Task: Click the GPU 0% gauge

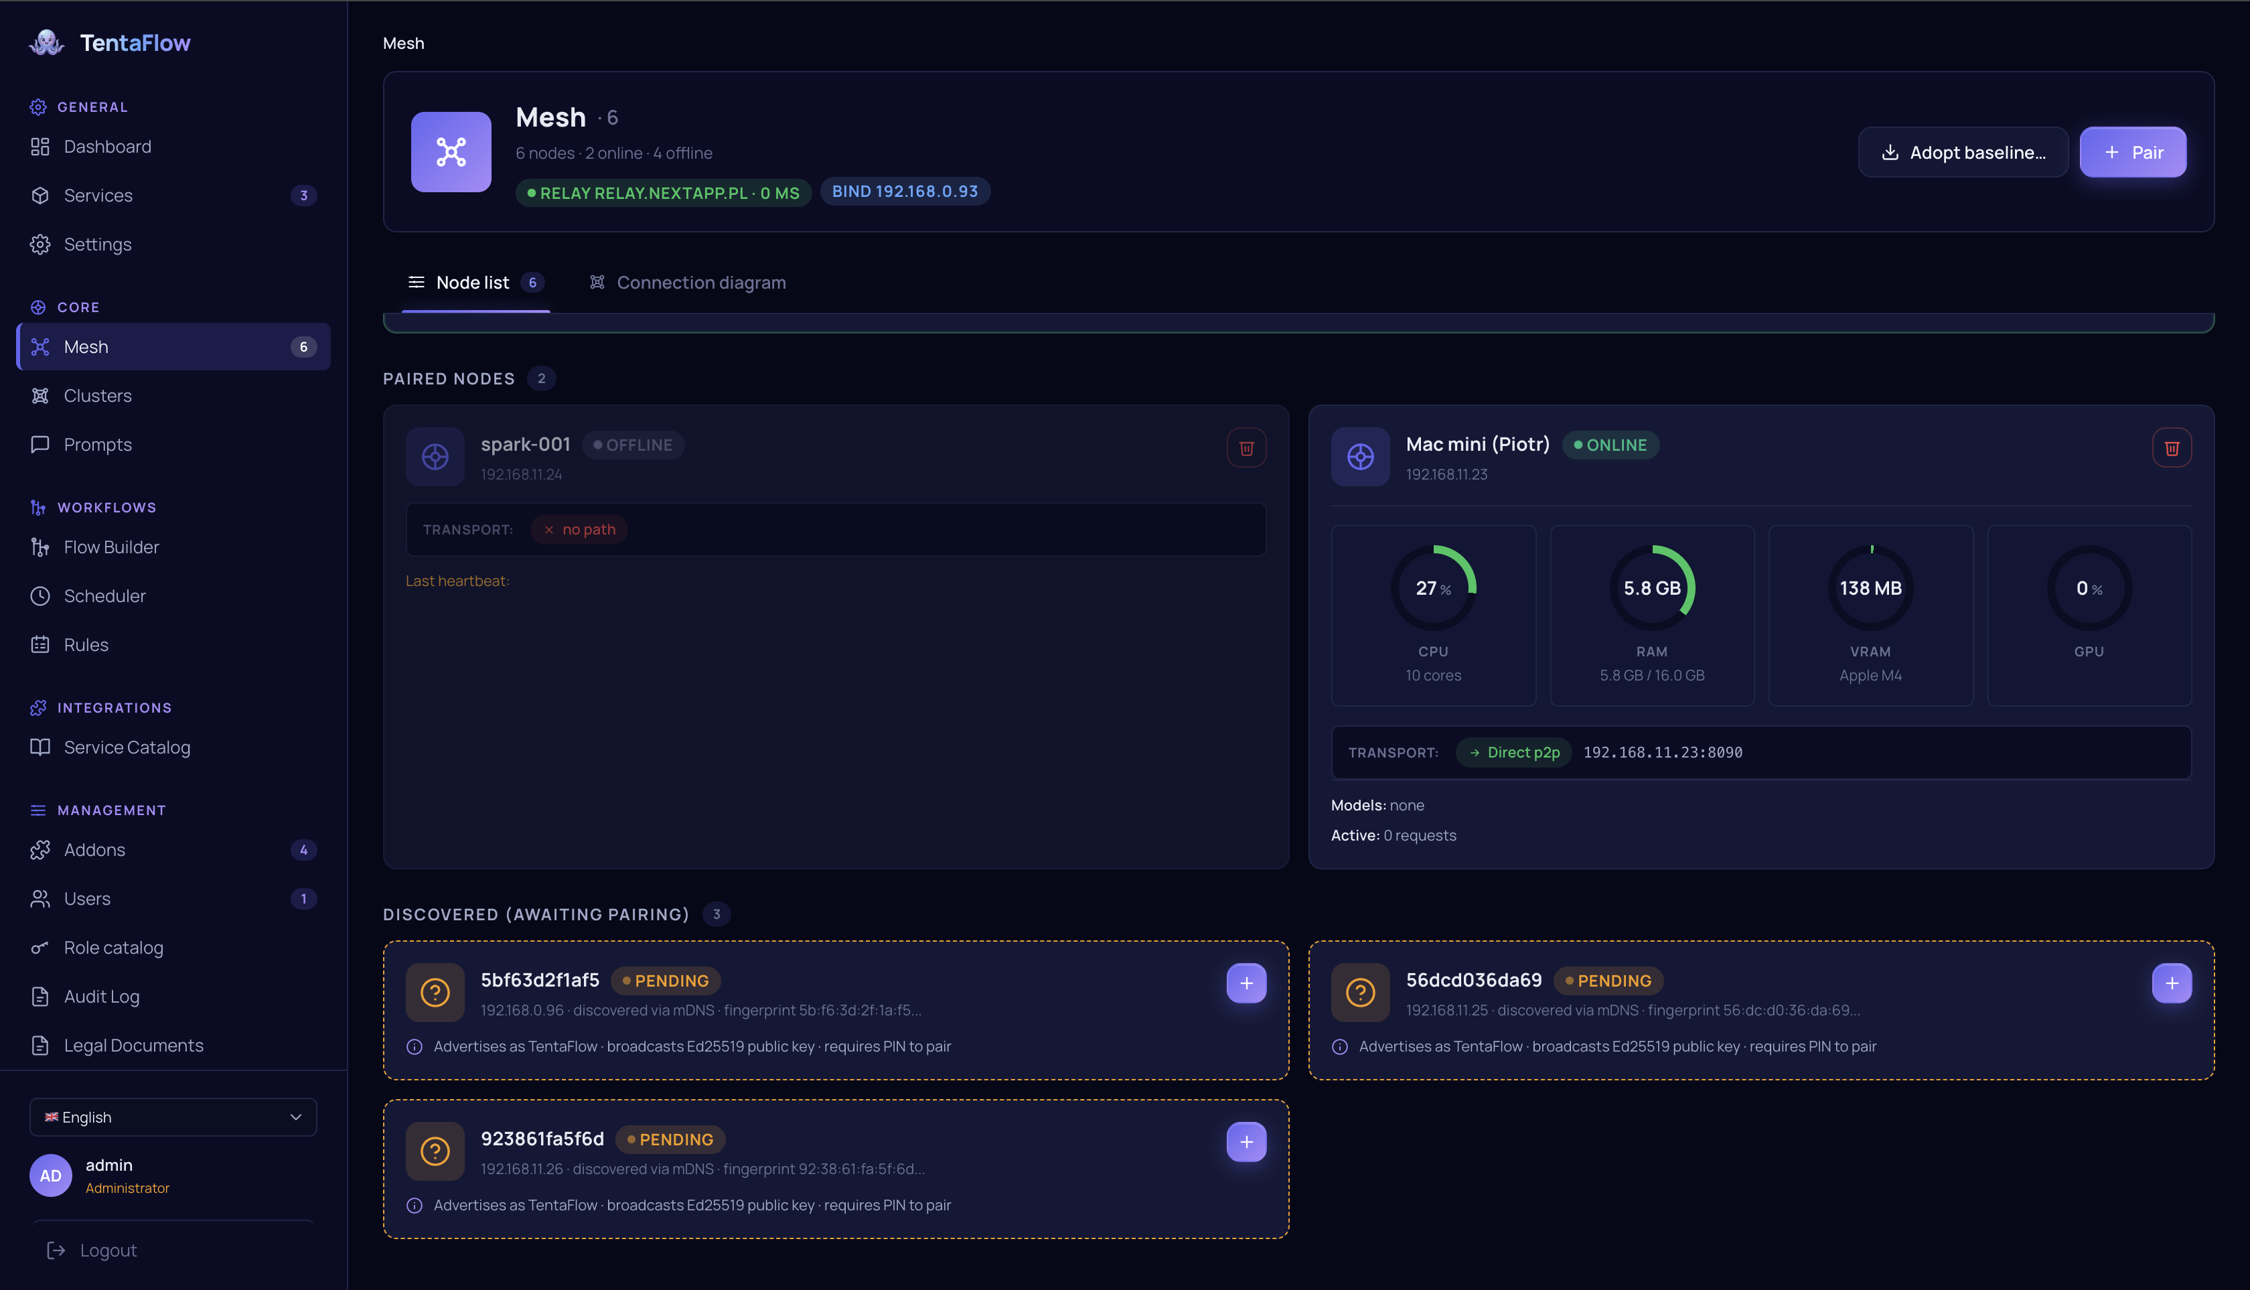Action: point(2089,588)
